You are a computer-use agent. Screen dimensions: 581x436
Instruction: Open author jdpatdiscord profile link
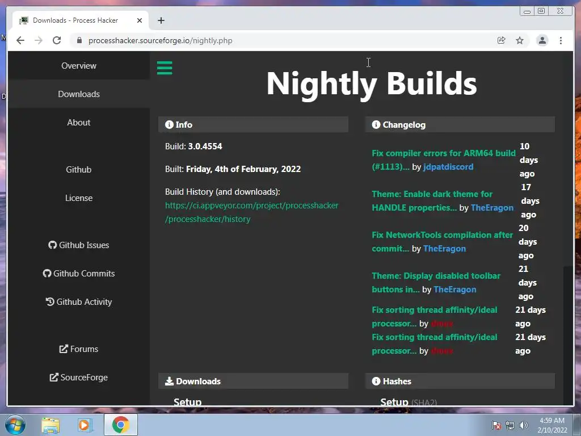click(x=448, y=167)
